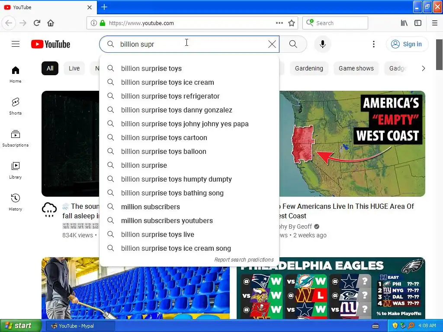Choose suggestion 'million subscribers youtubers'
The image size is (443, 332).
pyautogui.click(x=189, y=220)
